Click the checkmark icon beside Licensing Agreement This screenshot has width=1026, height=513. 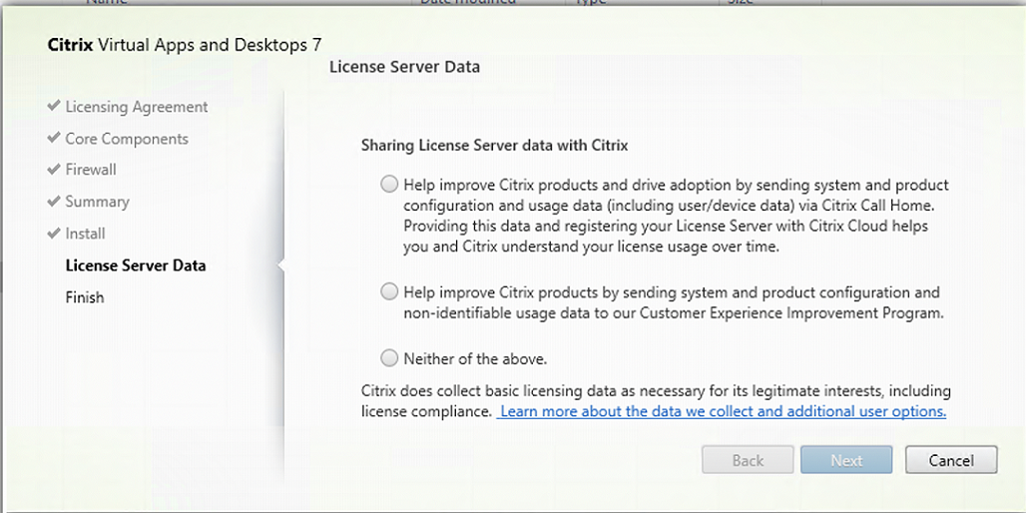click(54, 107)
